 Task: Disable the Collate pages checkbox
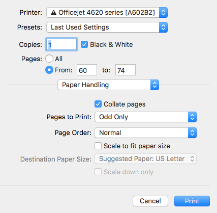pos(98,104)
